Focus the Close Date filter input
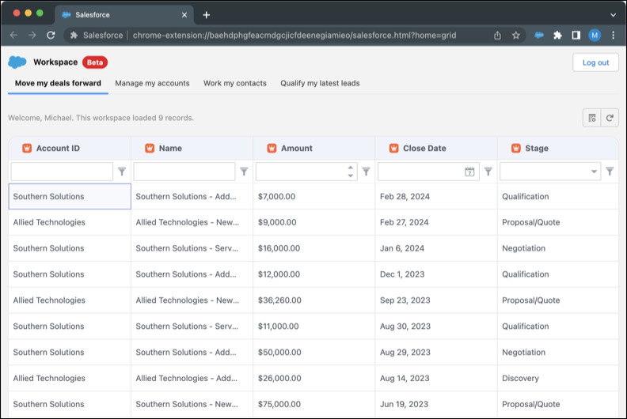This screenshot has height=419, width=627. pyautogui.click(x=420, y=172)
